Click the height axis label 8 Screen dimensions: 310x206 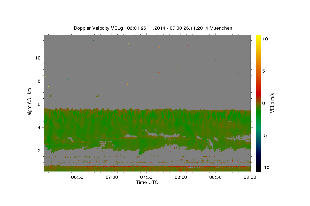click(x=39, y=81)
